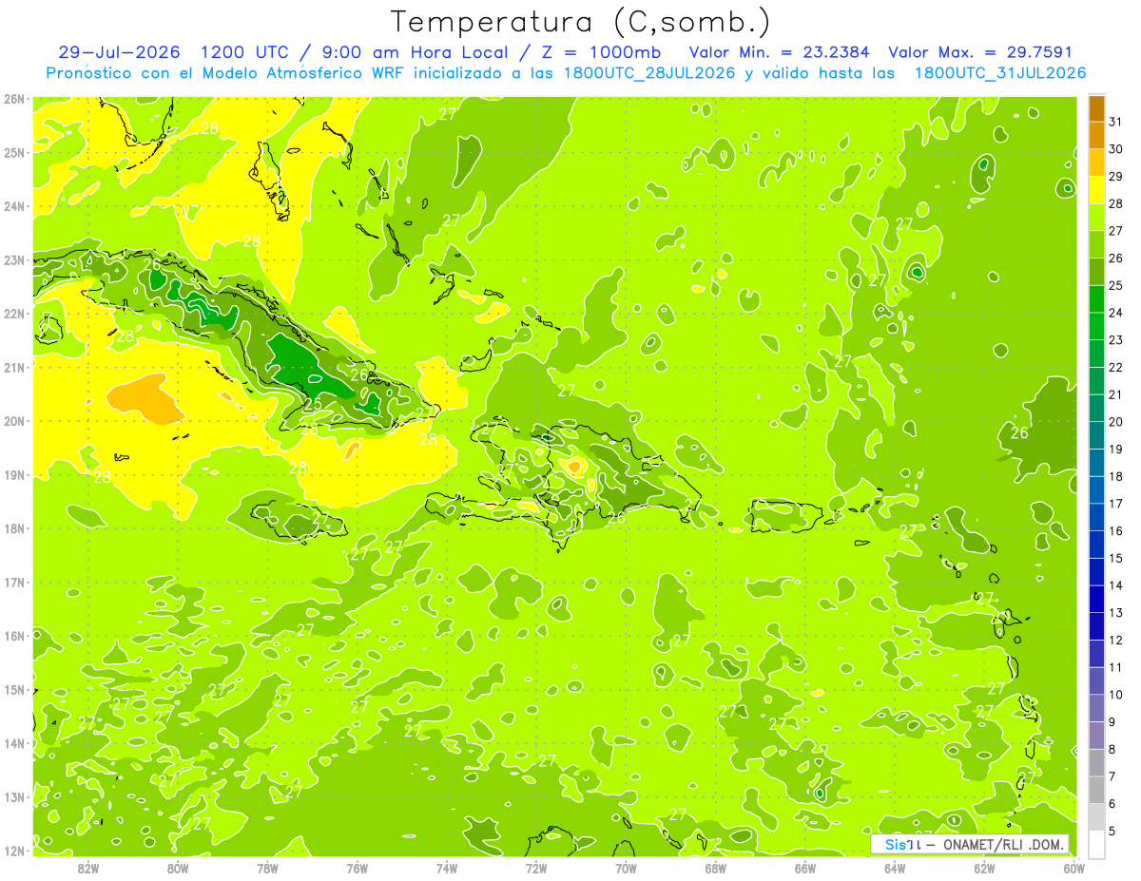Click the '15N' latitude label
This screenshot has width=1141, height=881.
coord(14,689)
